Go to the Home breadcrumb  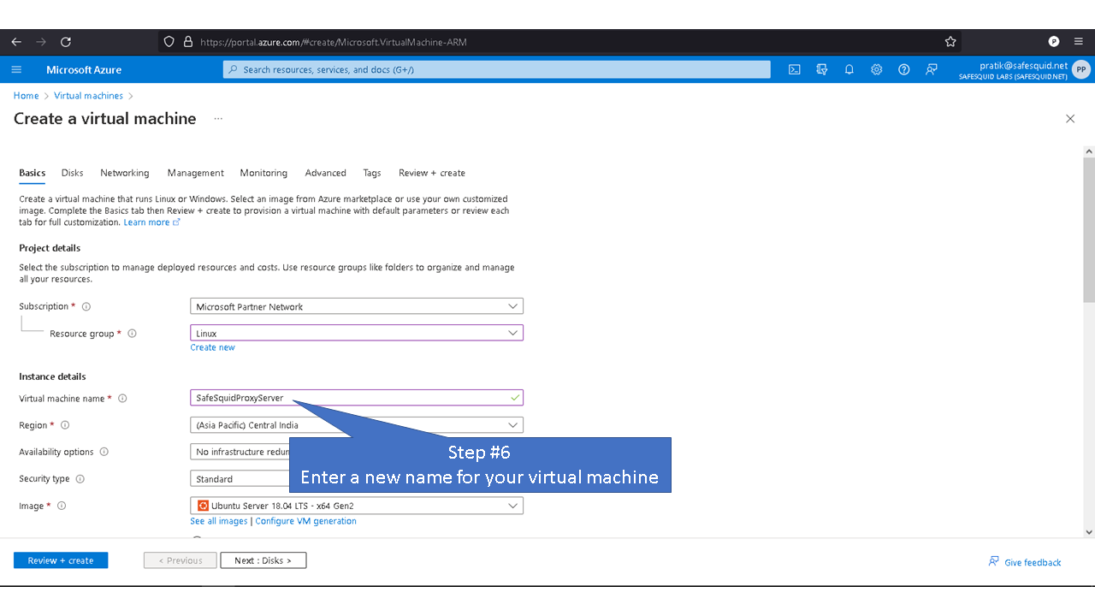coord(26,96)
